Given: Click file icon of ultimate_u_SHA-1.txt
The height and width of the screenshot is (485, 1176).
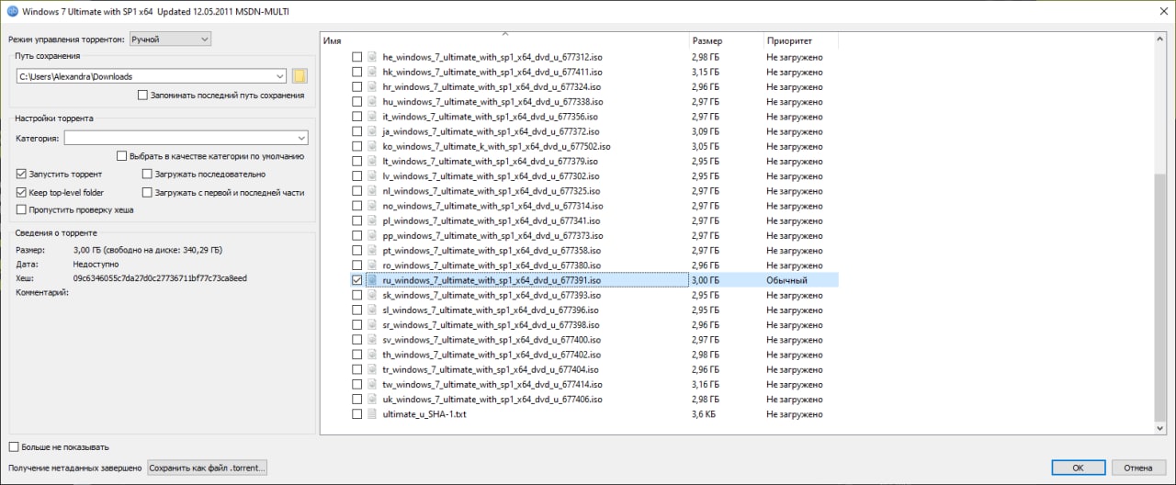Looking at the screenshot, I should [x=372, y=414].
